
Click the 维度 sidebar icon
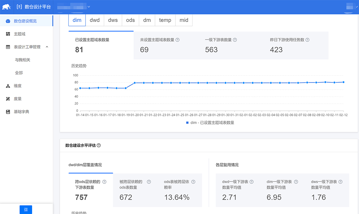point(8,86)
